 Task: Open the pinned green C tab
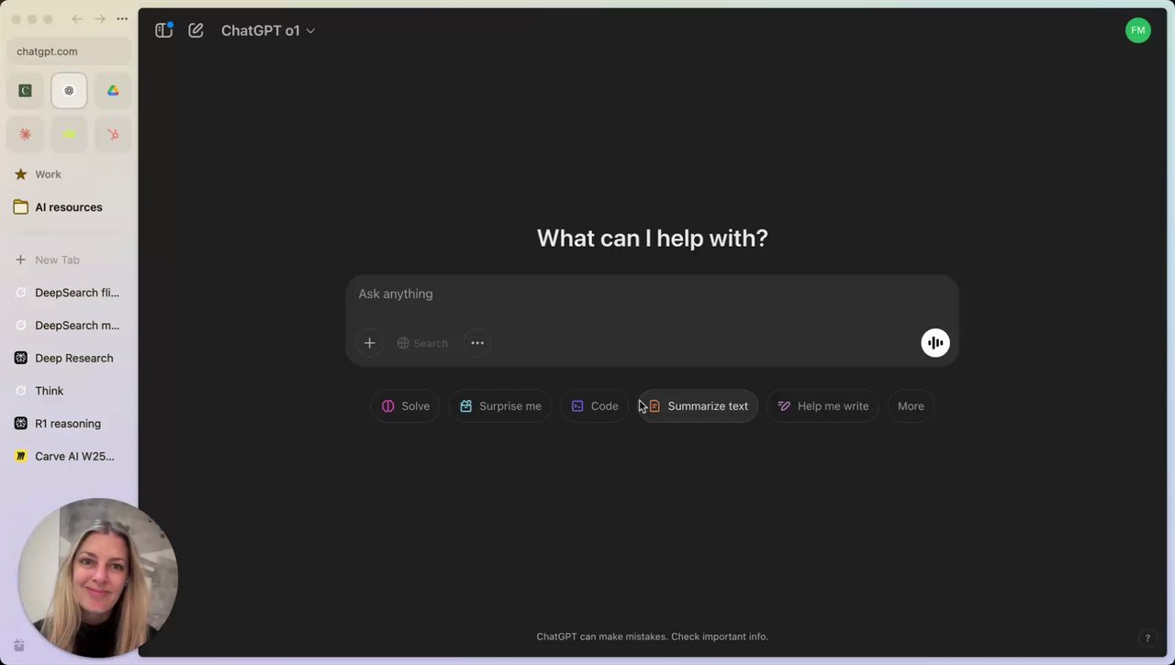25,91
